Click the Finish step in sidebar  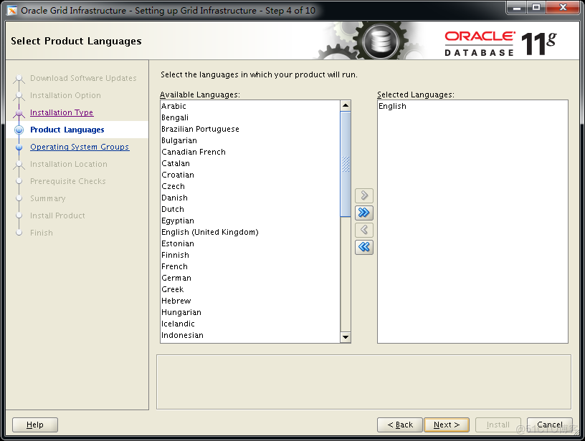(x=42, y=233)
